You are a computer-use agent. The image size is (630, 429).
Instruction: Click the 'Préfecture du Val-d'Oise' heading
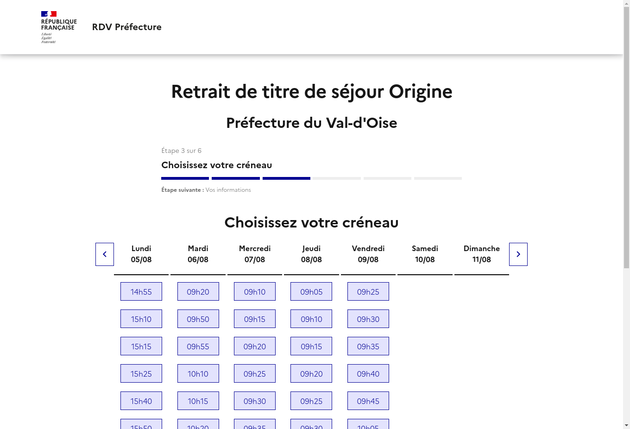[312, 123]
